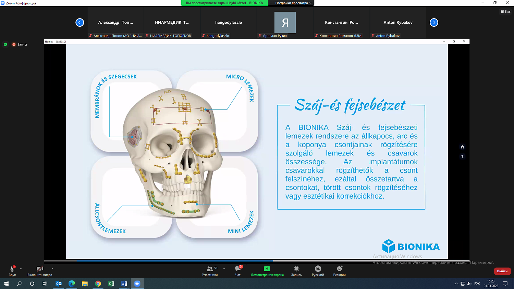
Task: Show previous participants with left arrow
Action: (79, 23)
